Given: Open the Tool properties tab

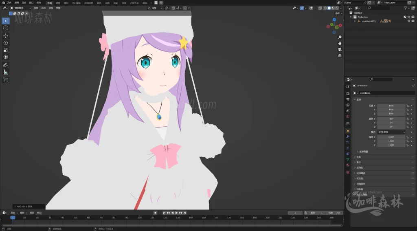Looking at the screenshot, I should [348, 86].
